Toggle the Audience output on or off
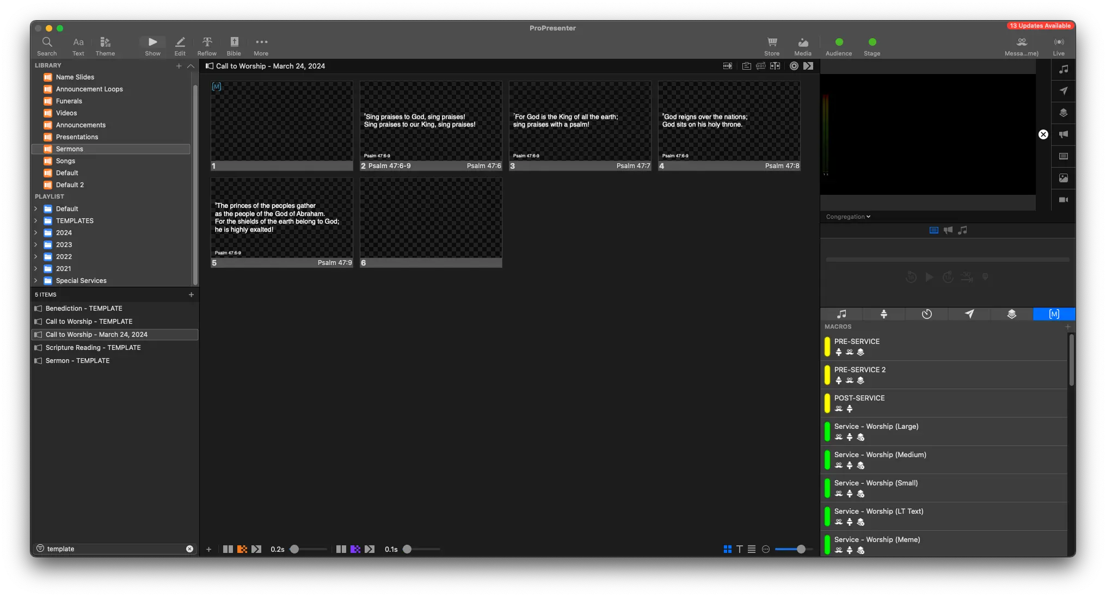 point(839,42)
